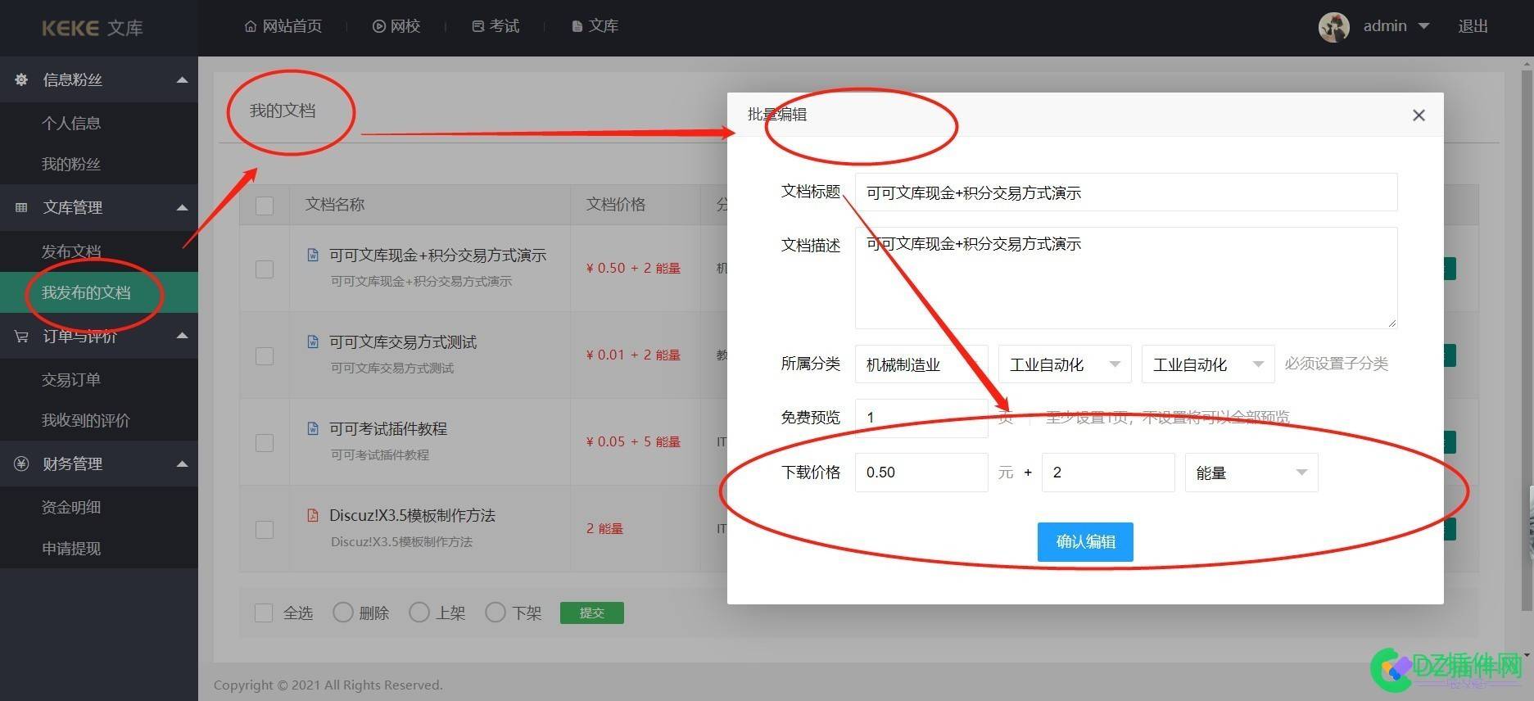Open 我的粉丝 in the sidebar
1534x701 pixels.
[x=71, y=164]
